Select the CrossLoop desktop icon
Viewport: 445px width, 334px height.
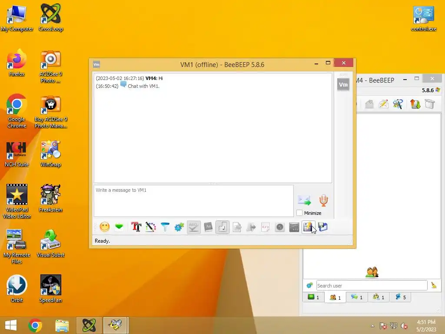pyautogui.click(x=50, y=18)
